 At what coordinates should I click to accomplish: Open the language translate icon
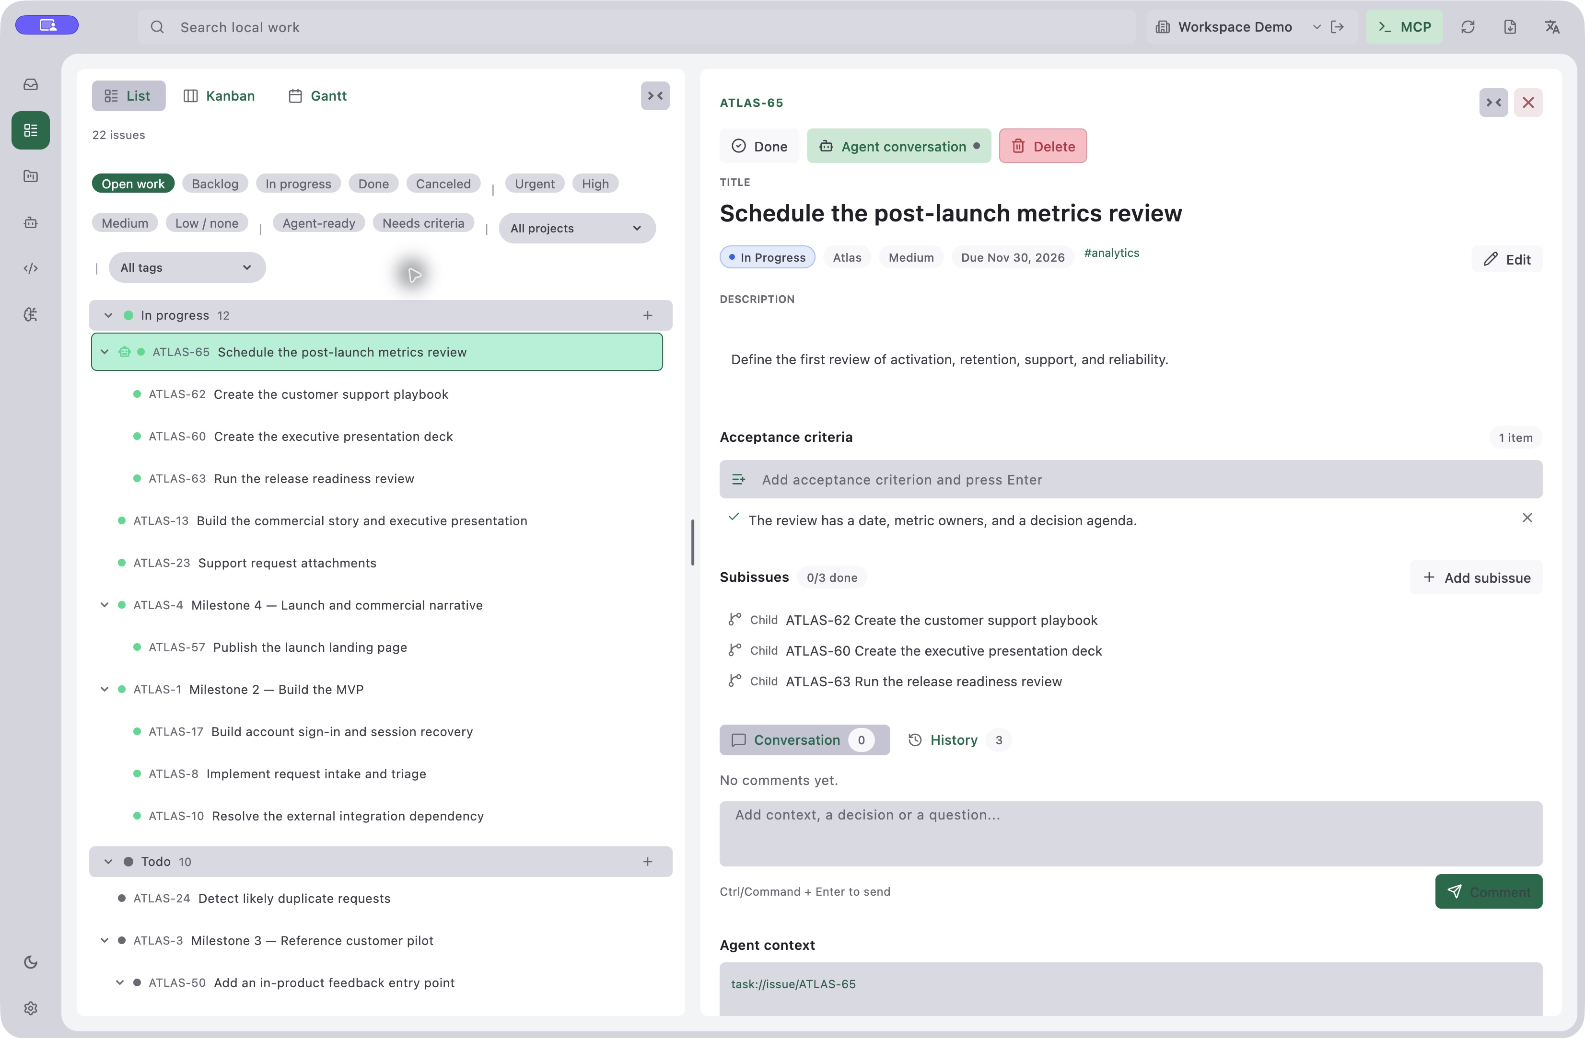[x=1552, y=27]
